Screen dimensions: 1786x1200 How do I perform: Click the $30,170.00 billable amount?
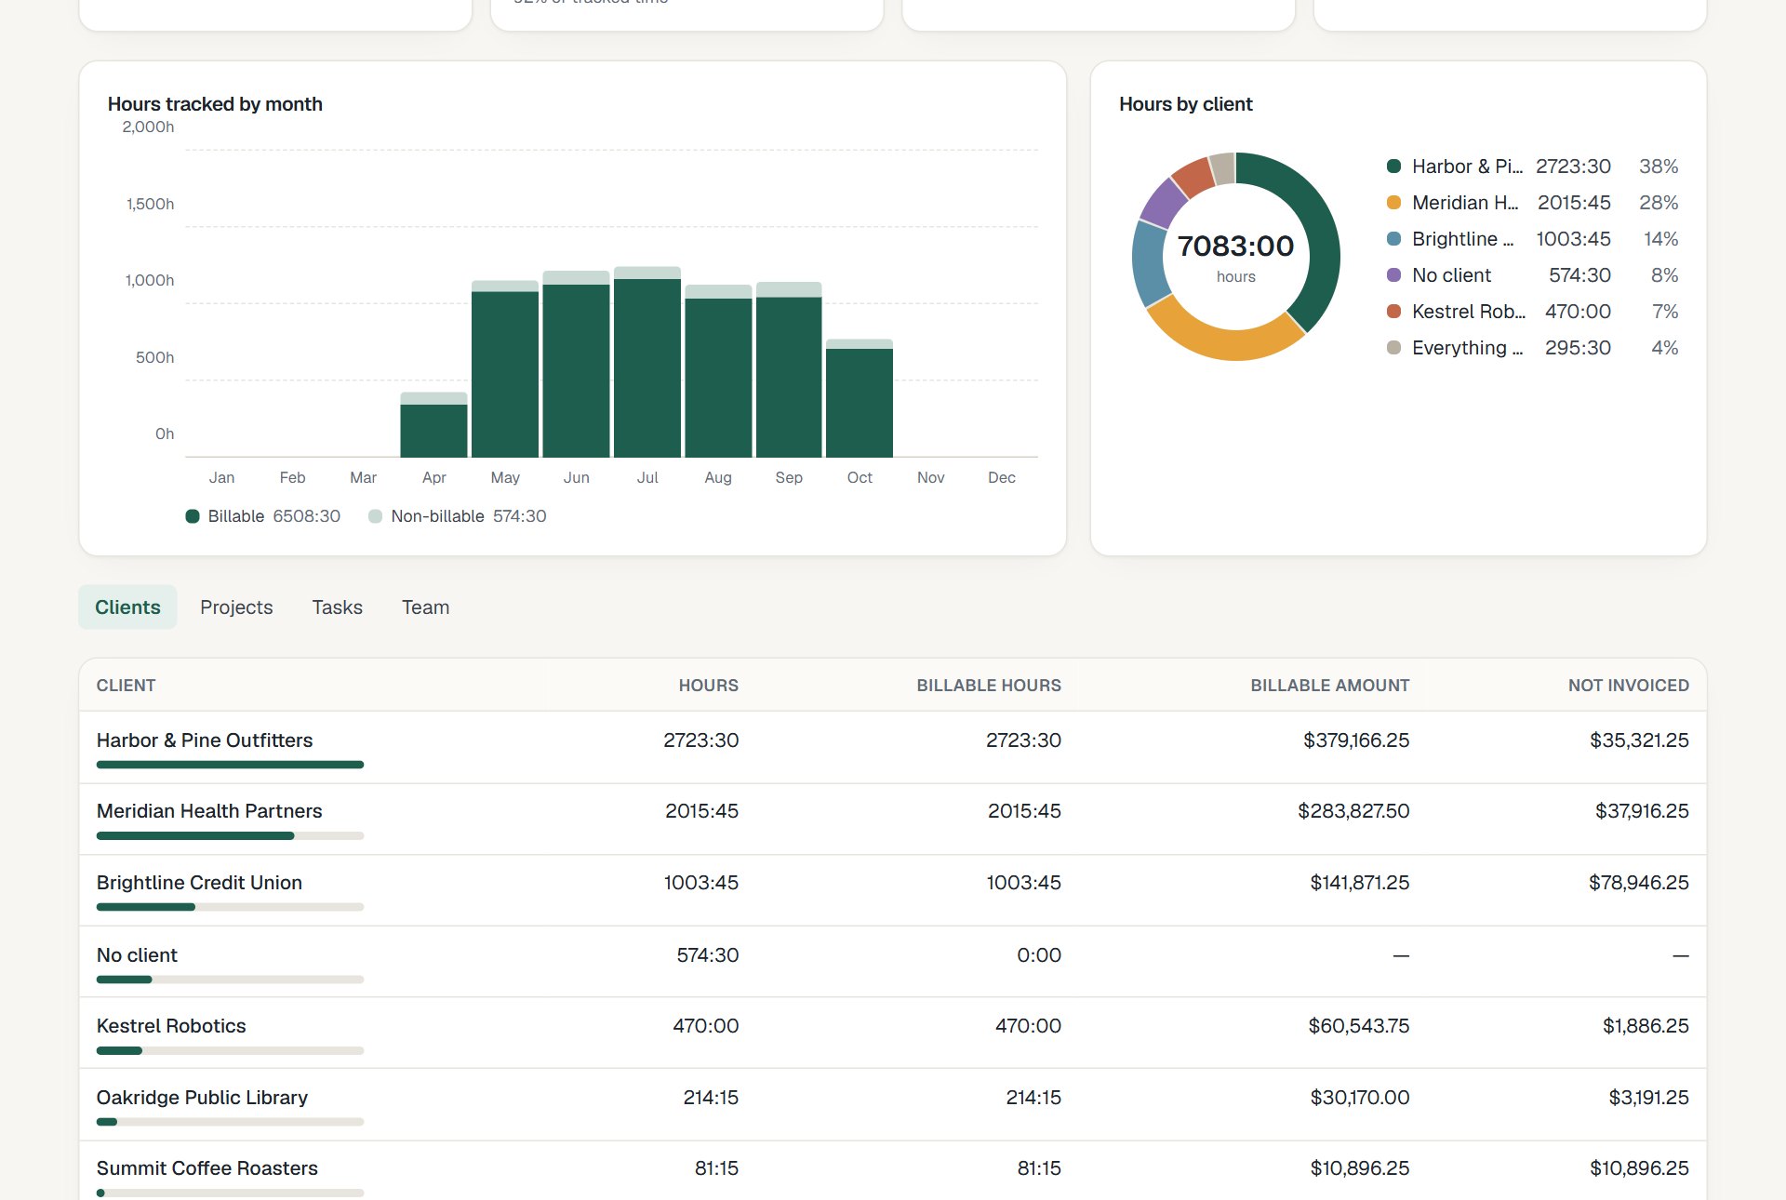point(1360,1098)
